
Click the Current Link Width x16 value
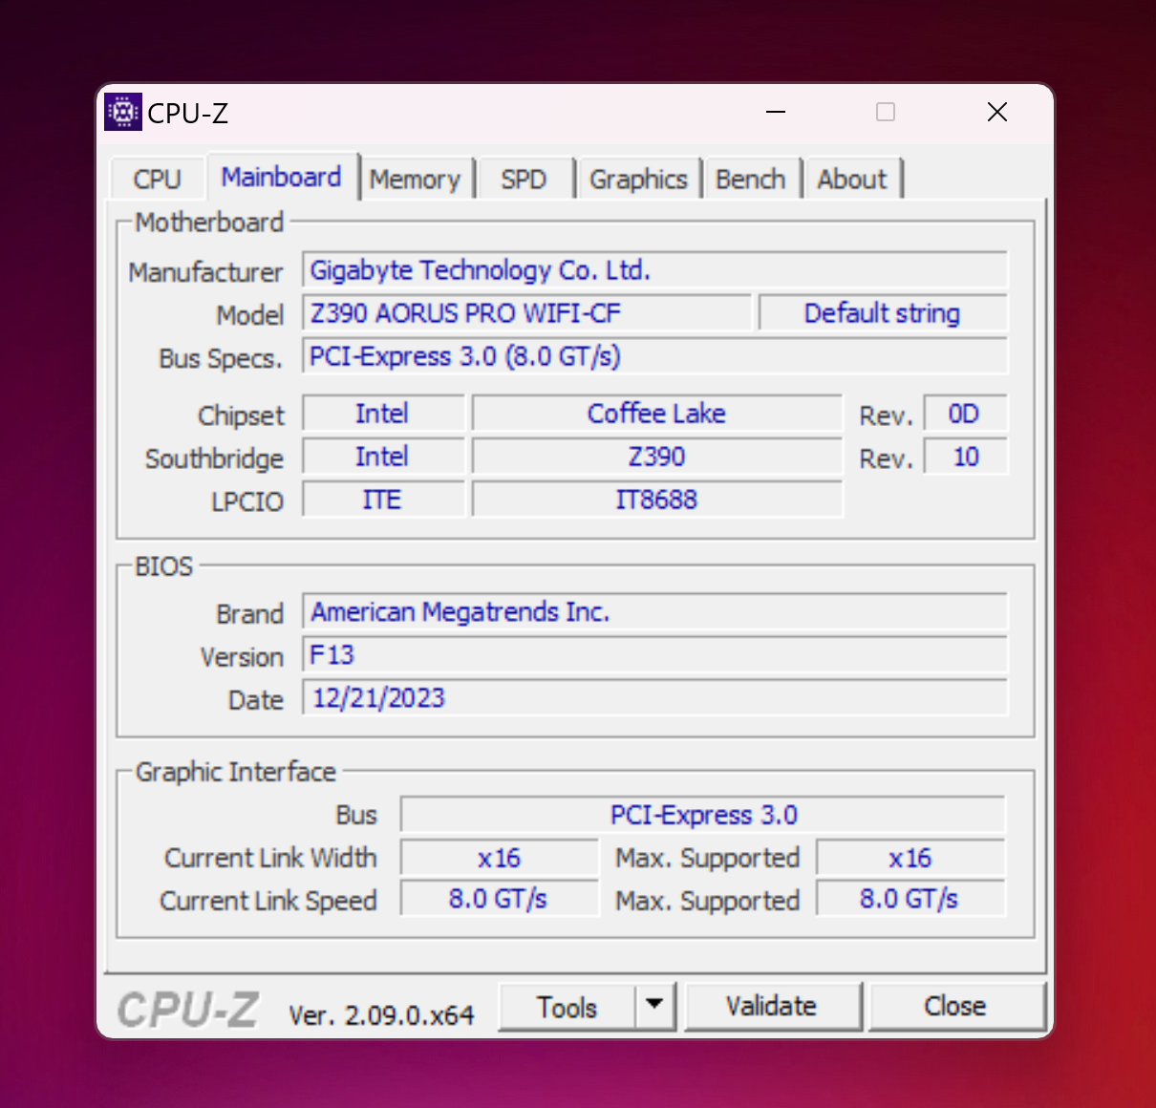click(x=500, y=858)
